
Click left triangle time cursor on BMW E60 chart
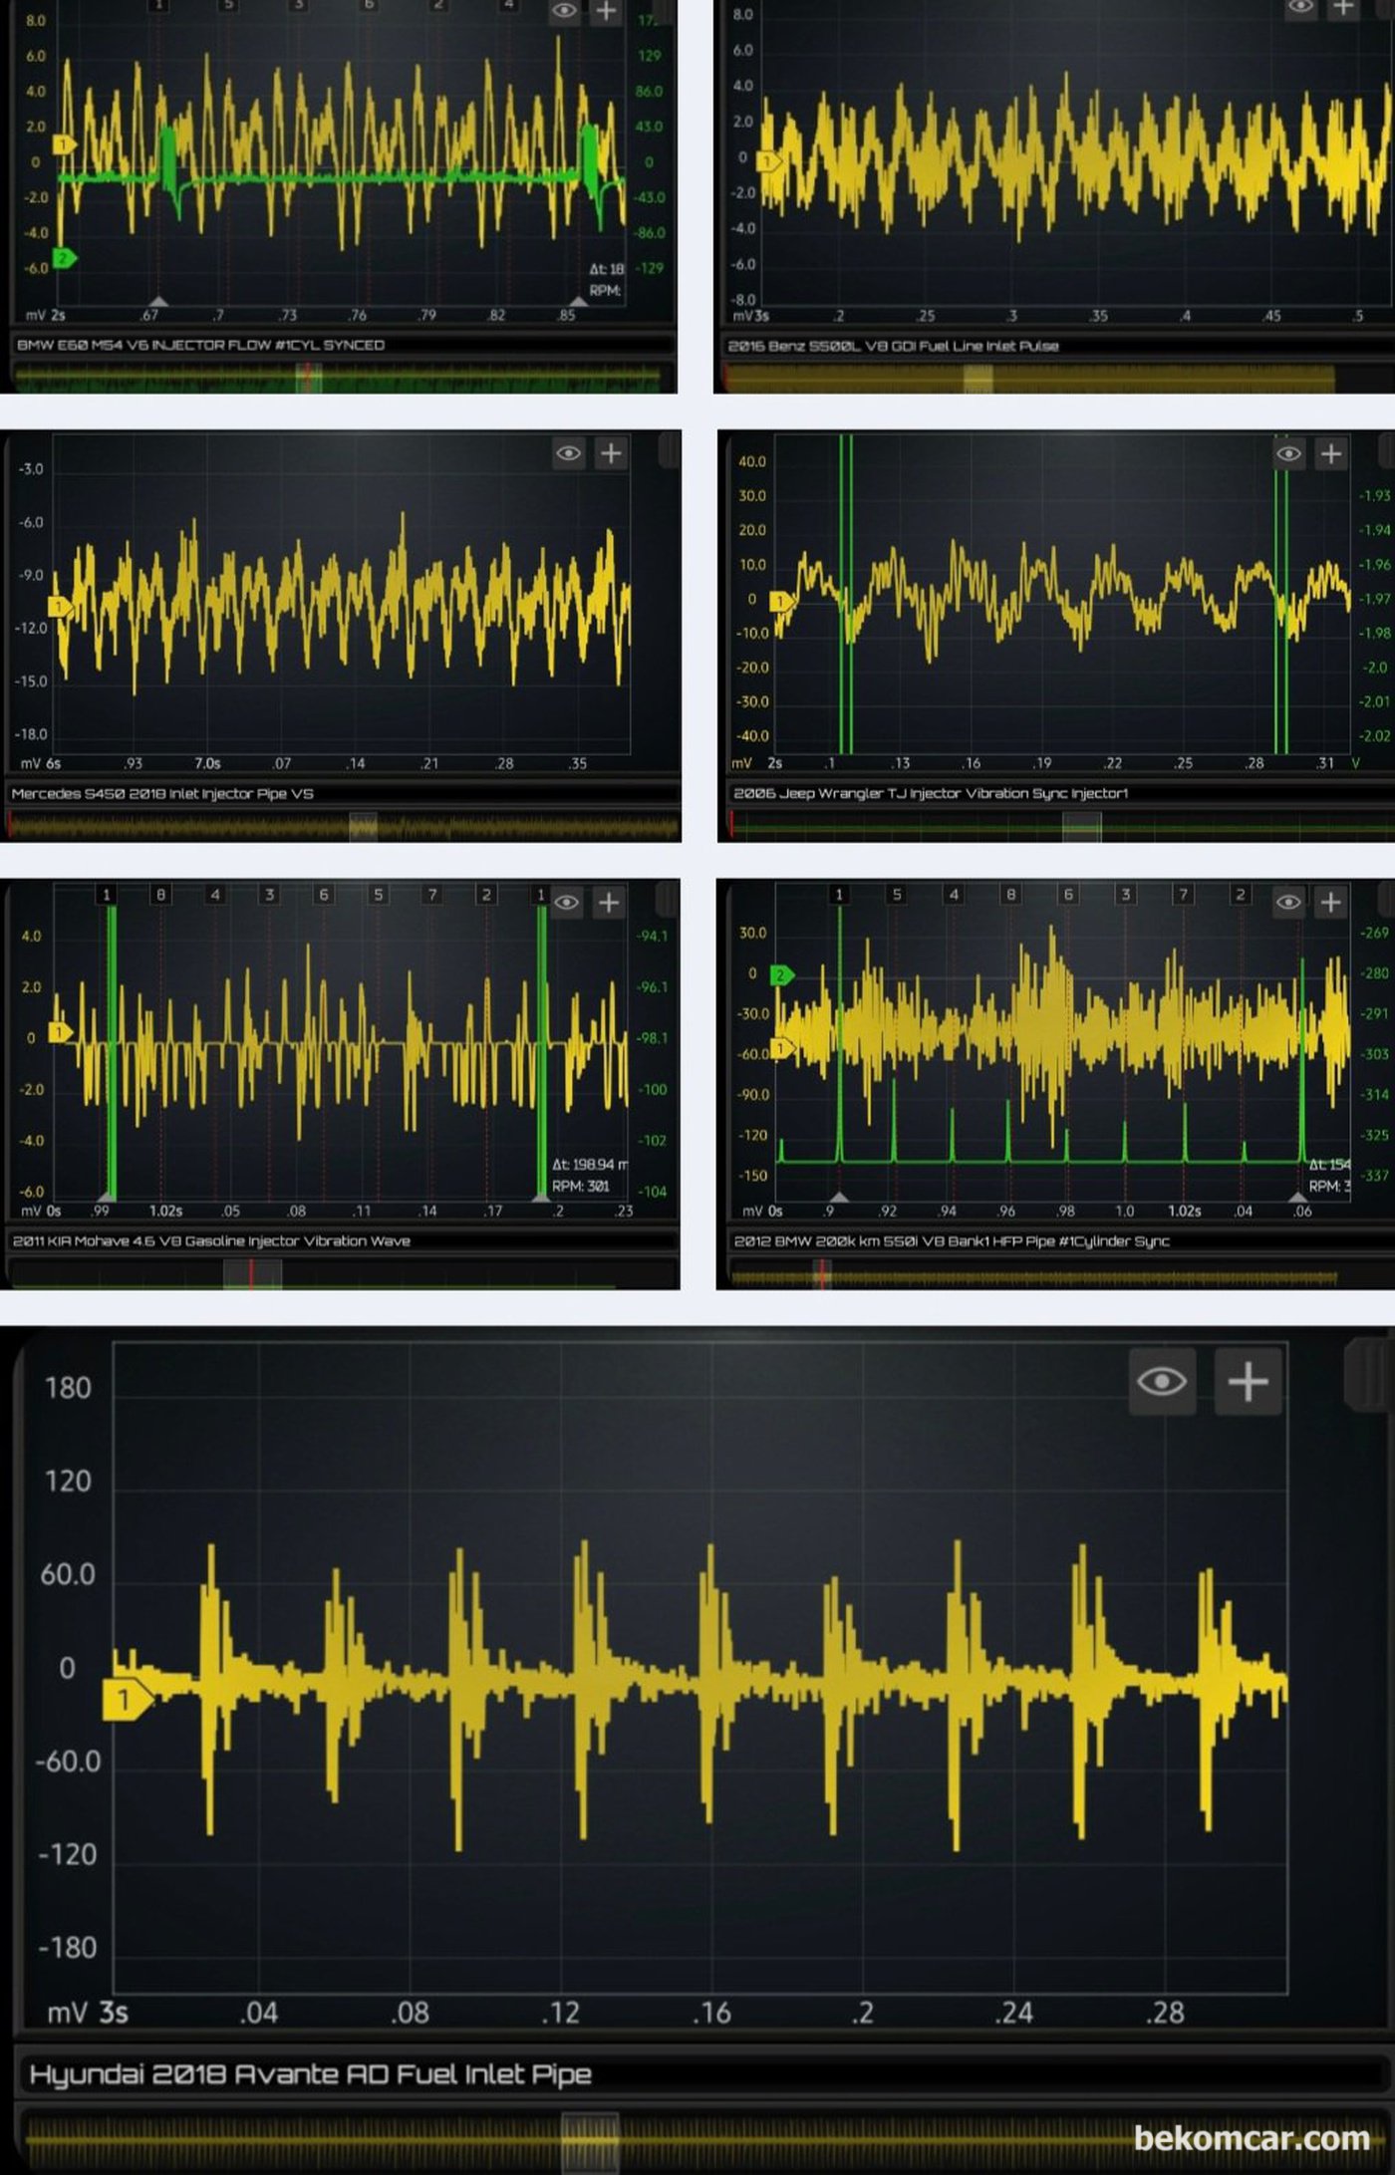pos(158,301)
